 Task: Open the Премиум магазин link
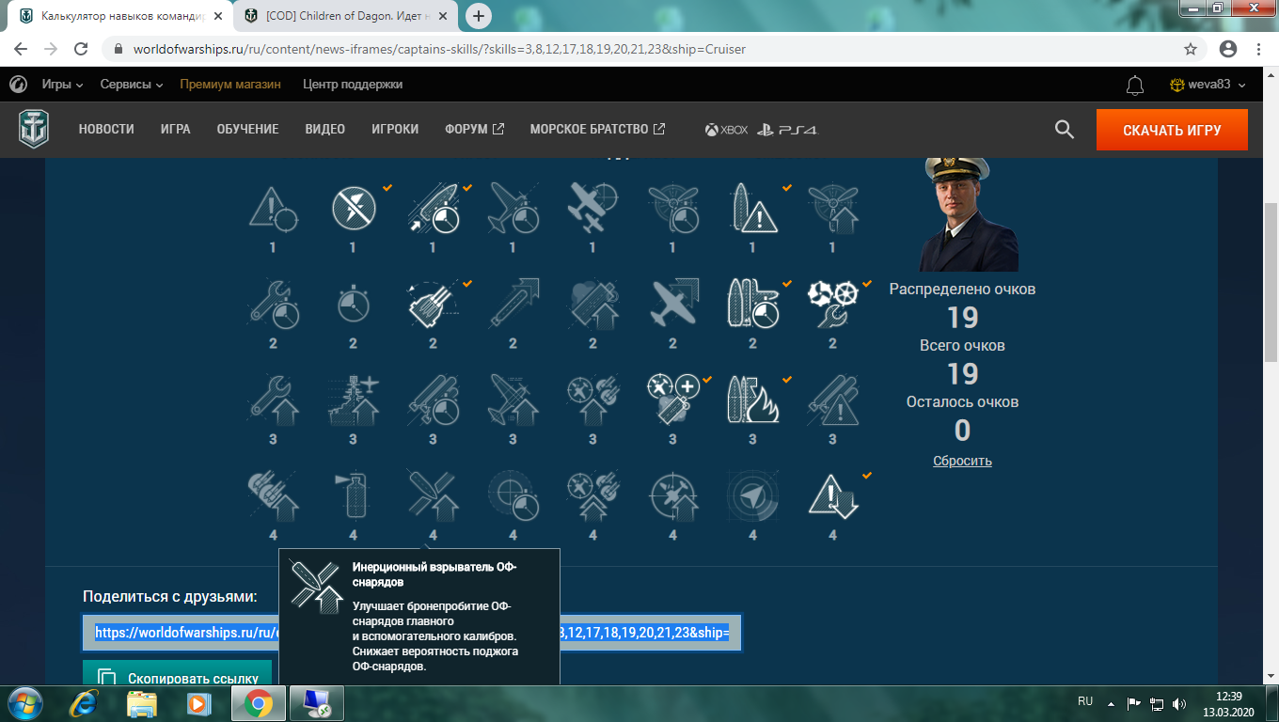(230, 85)
